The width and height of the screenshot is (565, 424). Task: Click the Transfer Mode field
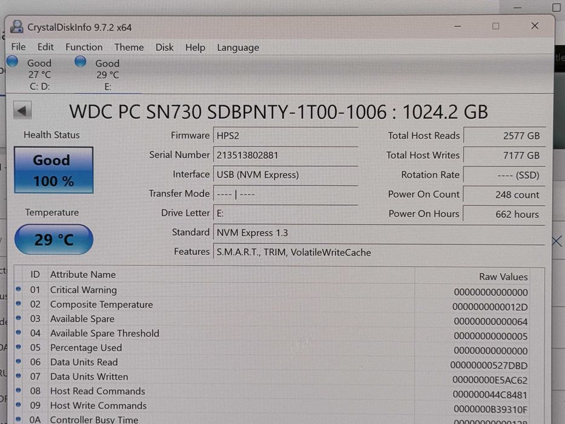285,194
